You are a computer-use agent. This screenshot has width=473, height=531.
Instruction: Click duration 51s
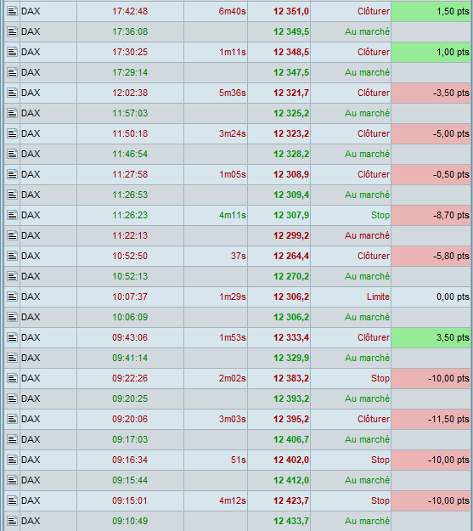click(239, 460)
